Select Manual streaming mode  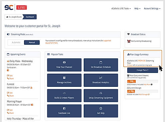(32, 42)
